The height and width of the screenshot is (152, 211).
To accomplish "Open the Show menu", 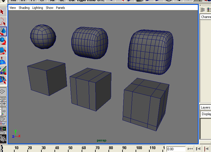I will [x=49, y=8].
